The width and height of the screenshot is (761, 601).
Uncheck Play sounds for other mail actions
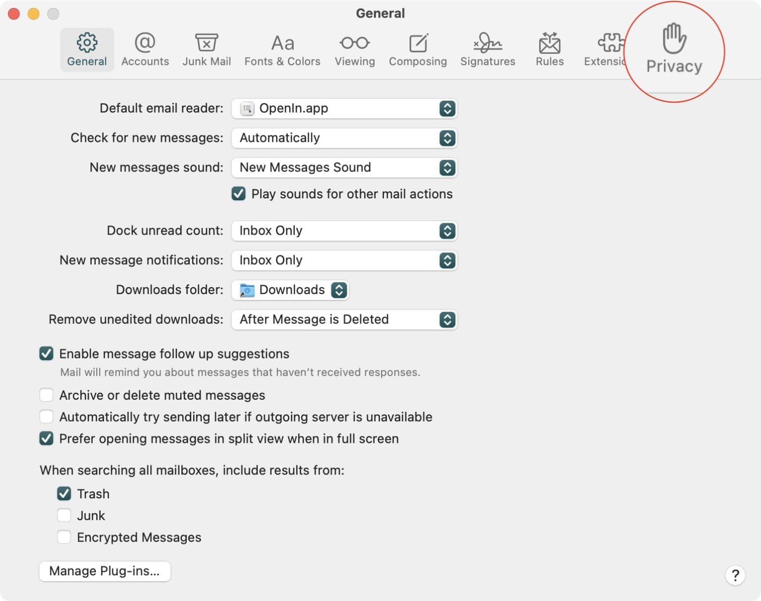pyautogui.click(x=238, y=194)
